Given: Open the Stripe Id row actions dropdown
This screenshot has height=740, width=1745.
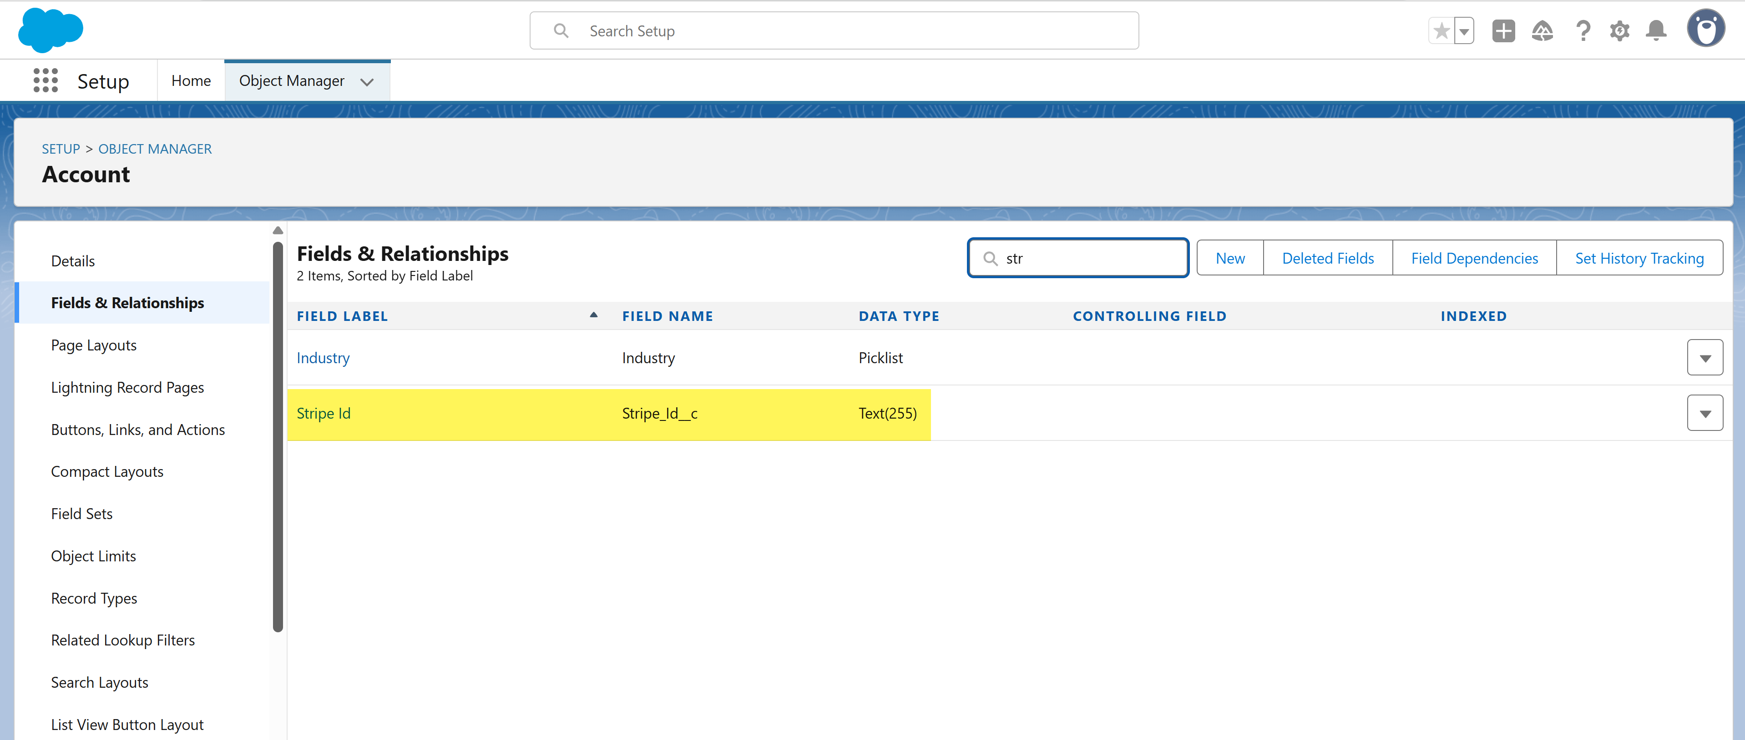Looking at the screenshot, I should (1705, 413).
